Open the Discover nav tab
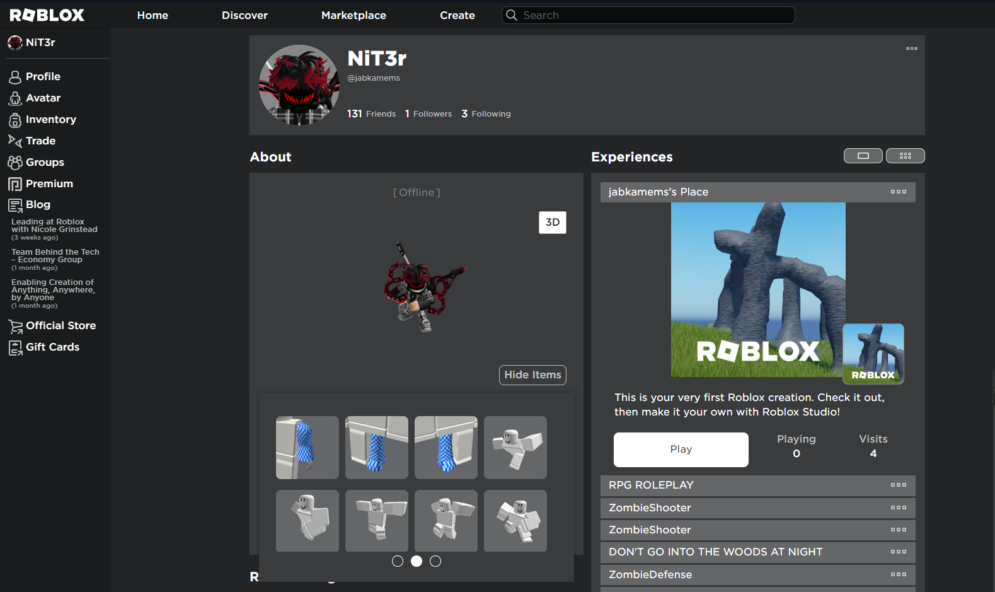 tap(244, 15)
